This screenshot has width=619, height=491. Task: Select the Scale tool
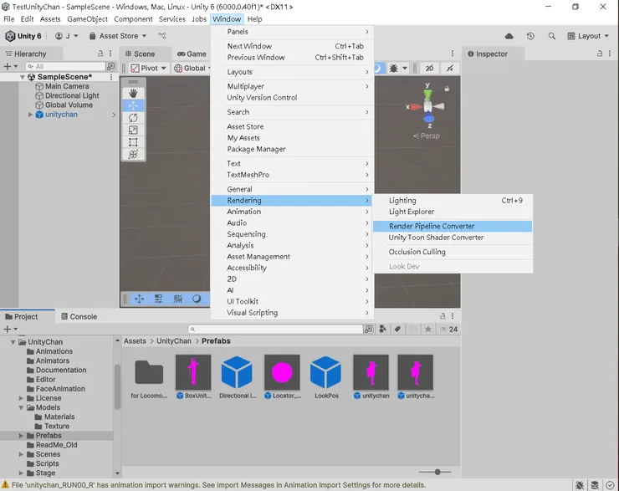tap(133, 130)
